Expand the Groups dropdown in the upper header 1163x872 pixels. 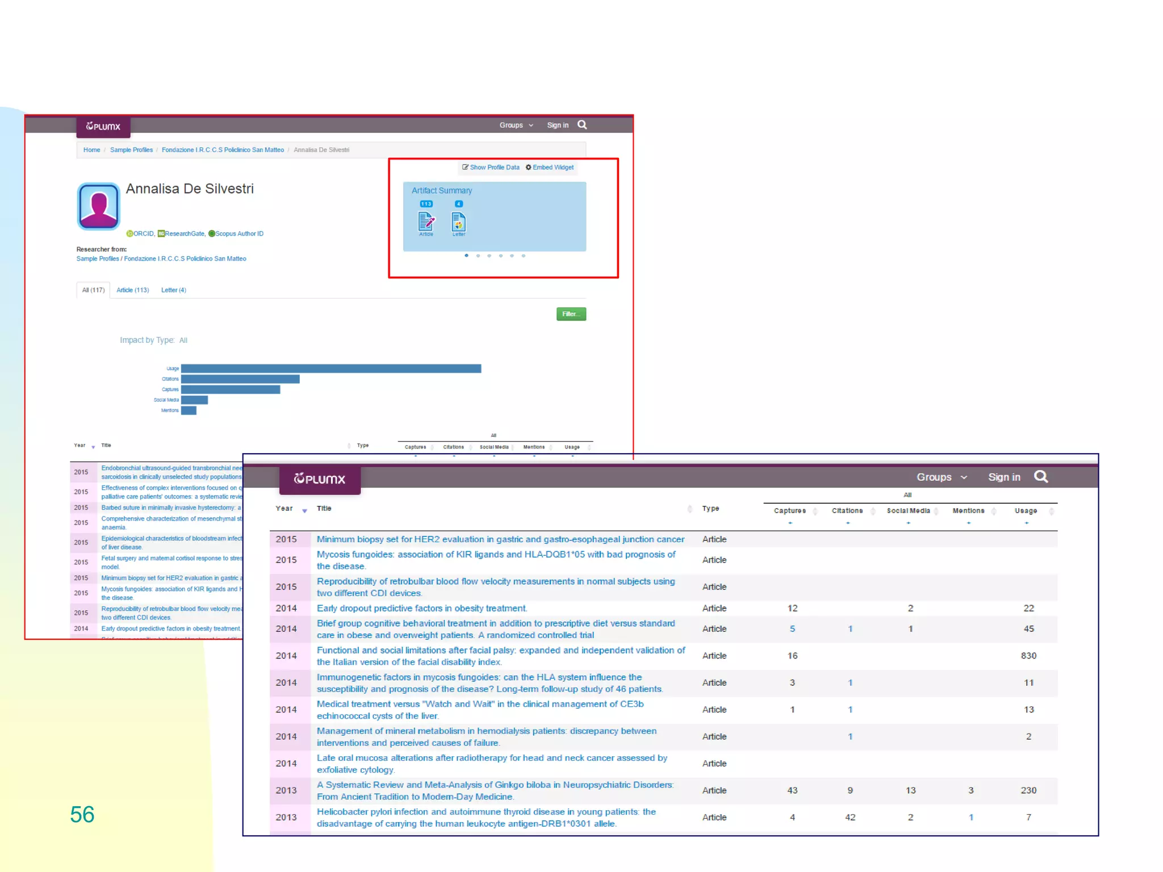click(x=516, y=125)
